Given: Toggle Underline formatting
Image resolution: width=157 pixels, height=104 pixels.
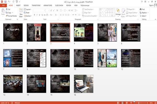Looking at the screenshot, I should click(40, 15).
